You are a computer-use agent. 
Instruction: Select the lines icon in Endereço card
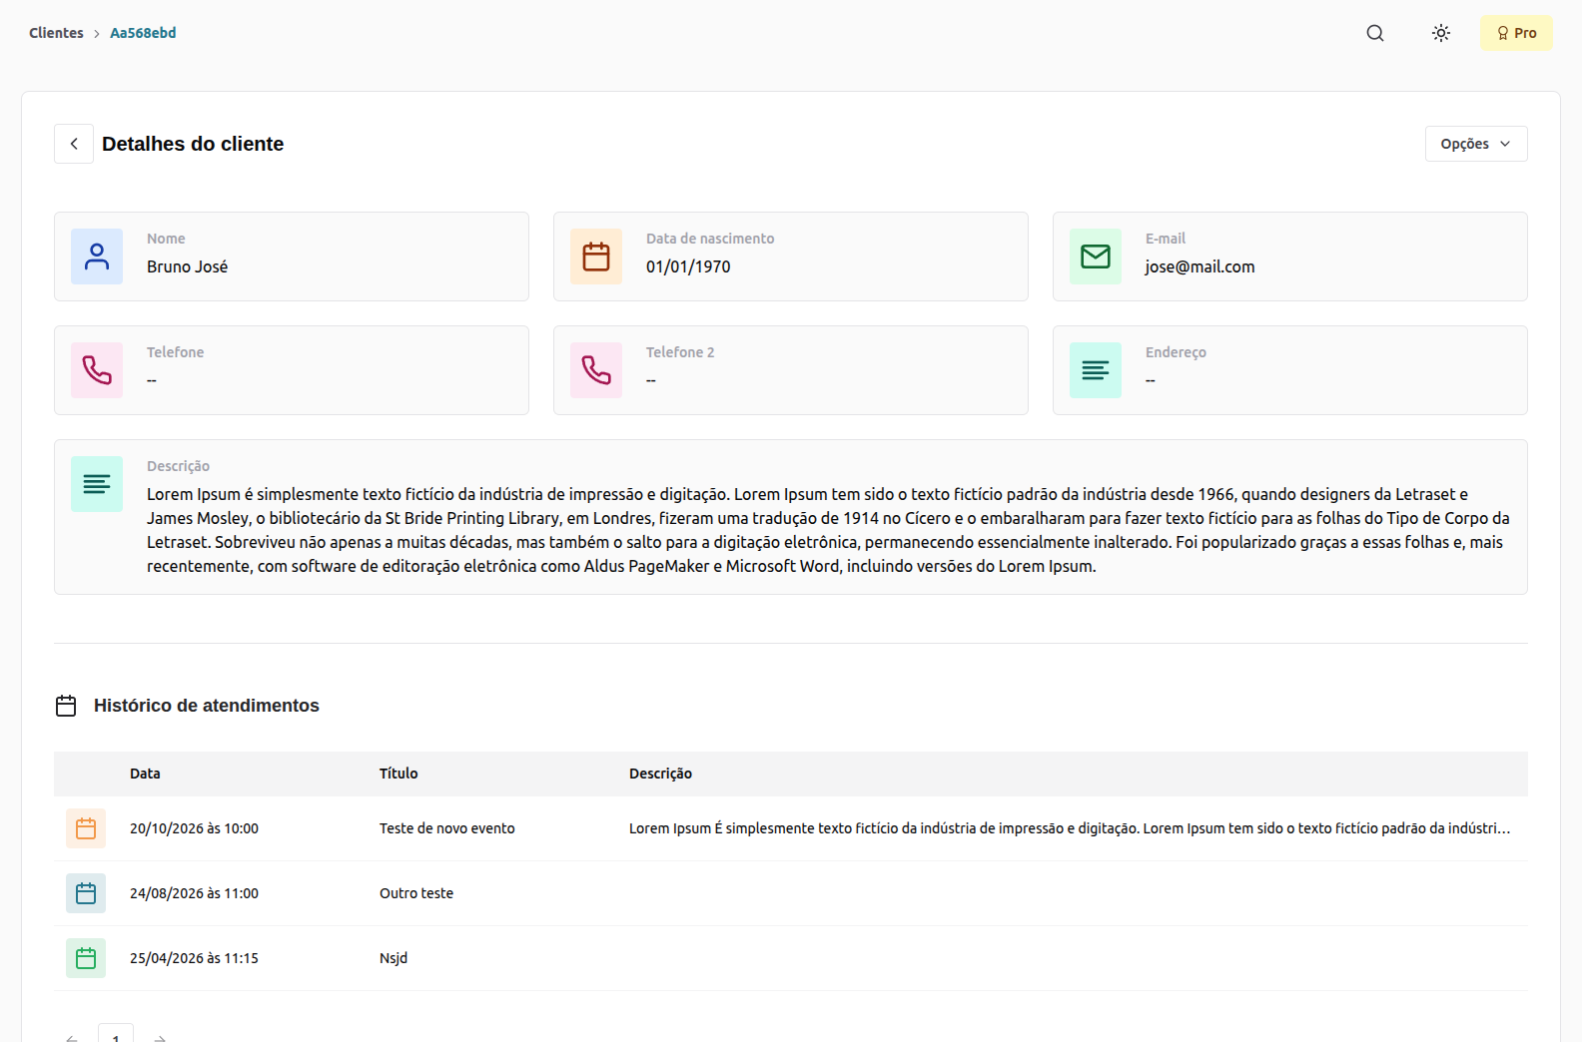(1096, 370)
